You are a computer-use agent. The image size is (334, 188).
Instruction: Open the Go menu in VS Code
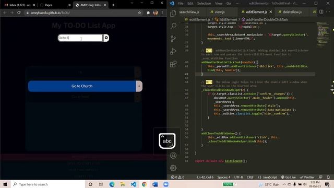229,3
